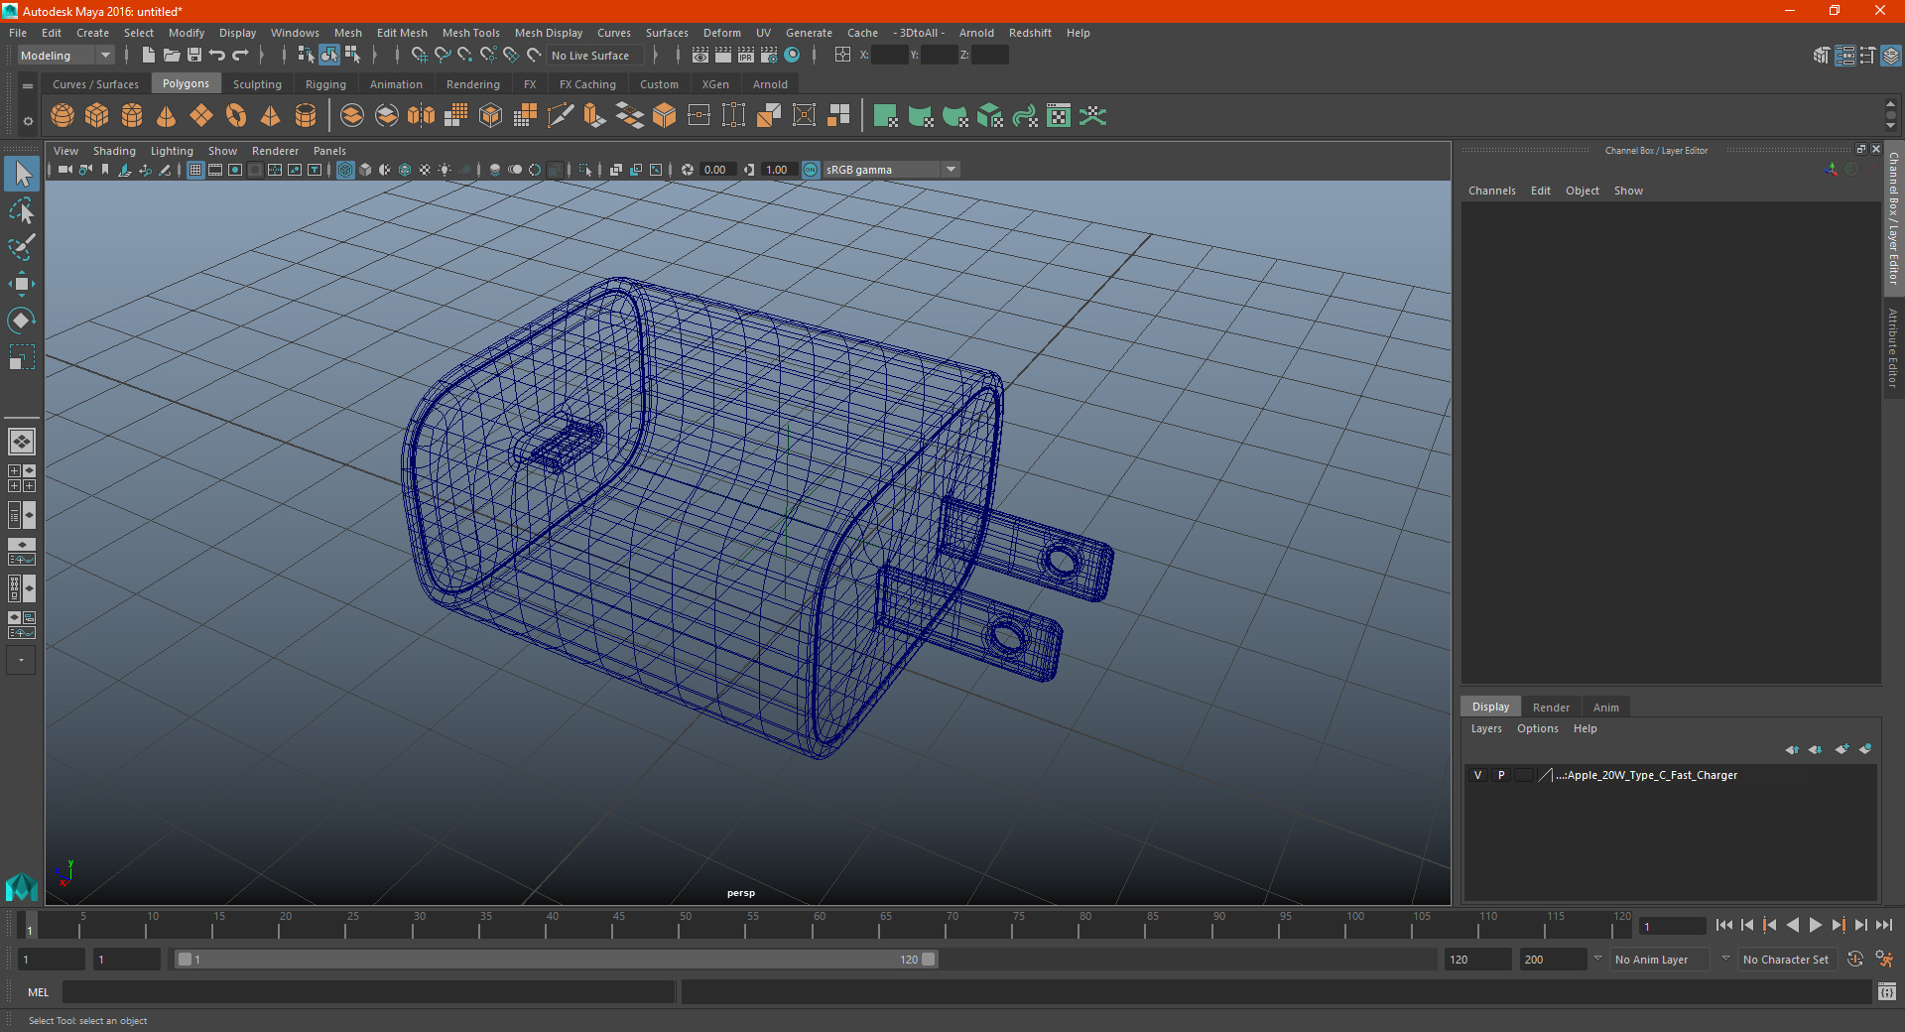
Task: Select the Lasso tool in the toolbox
Action: click(x=21, y=211)
